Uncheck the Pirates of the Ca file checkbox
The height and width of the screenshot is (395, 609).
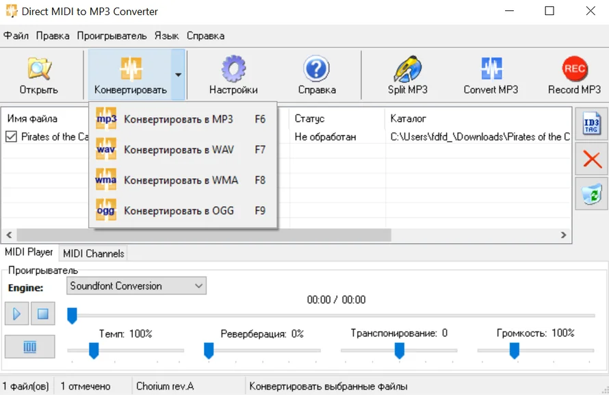point(11,137)
